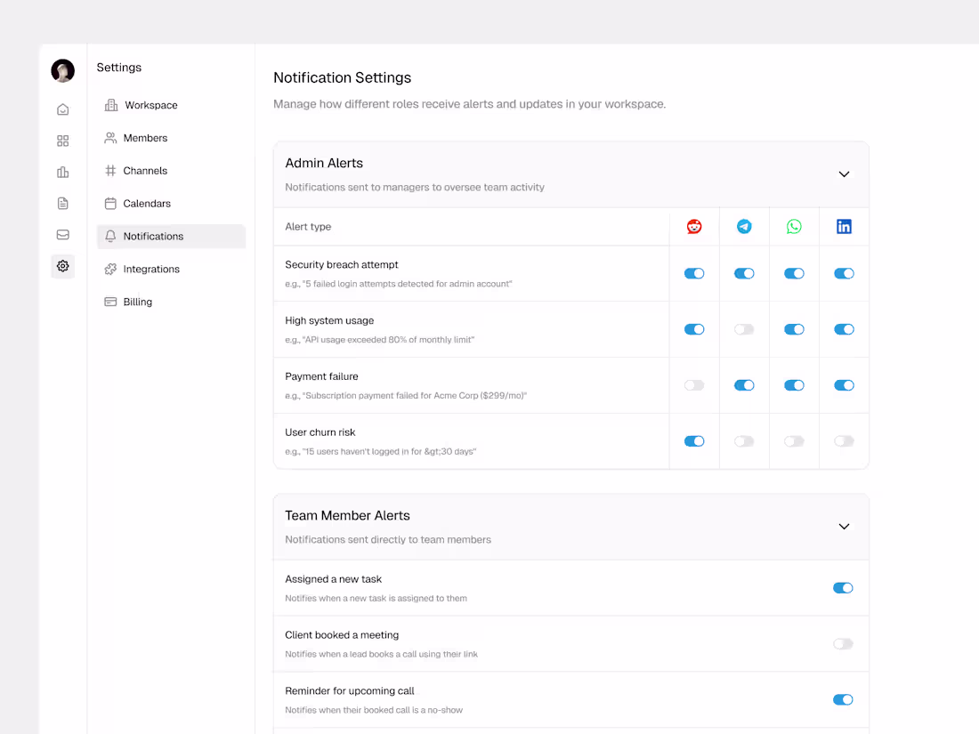Click the LinkedIn channel column icon
979x734 pixels.
coord(844,226)
